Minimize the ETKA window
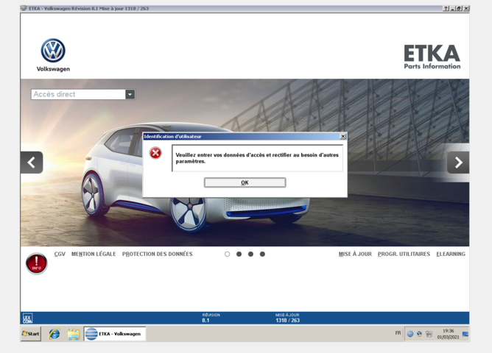This screenshot has height=353, width=492. click(x=452, y=8)
